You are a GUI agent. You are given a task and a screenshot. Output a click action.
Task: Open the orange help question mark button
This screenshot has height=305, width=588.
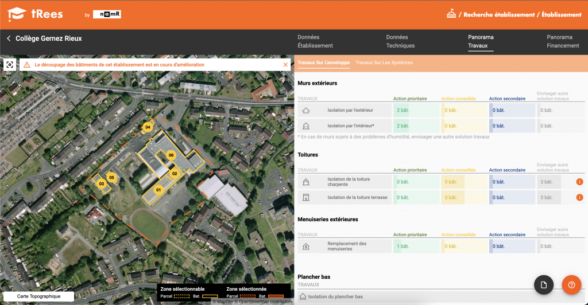coord(571,285)
